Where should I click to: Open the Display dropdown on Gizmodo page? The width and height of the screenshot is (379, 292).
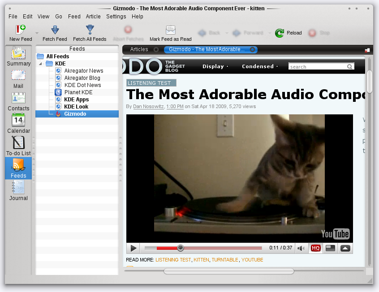pyautogui.click(x=215, y=66)
